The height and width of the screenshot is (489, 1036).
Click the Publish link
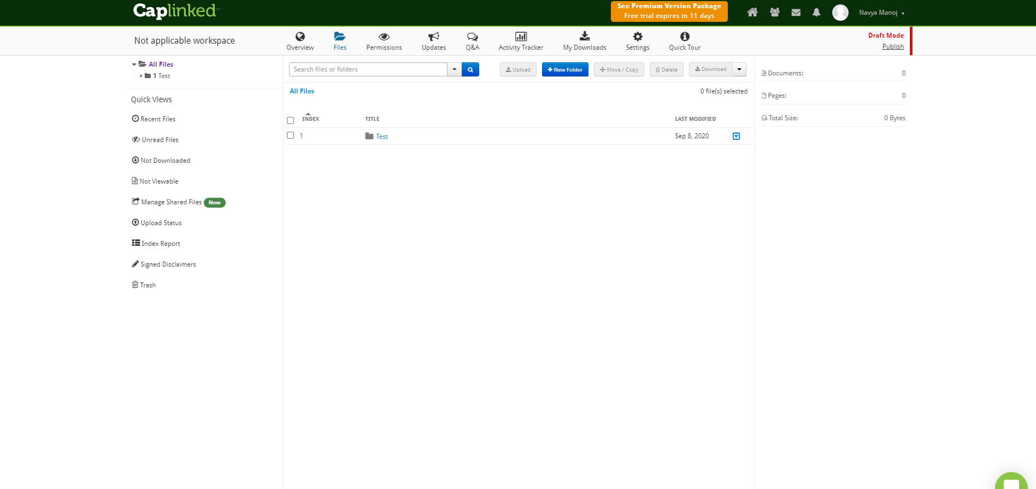[893, 46]
